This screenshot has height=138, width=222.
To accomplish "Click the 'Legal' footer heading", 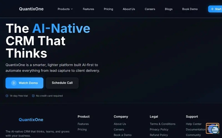I will click(x=154, y=116).
